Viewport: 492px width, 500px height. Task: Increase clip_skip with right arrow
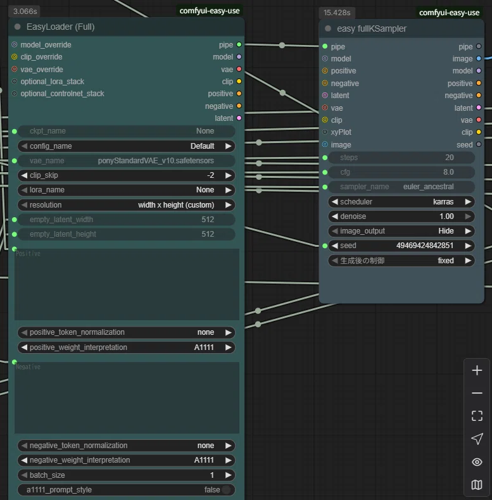tap(228, 175)
